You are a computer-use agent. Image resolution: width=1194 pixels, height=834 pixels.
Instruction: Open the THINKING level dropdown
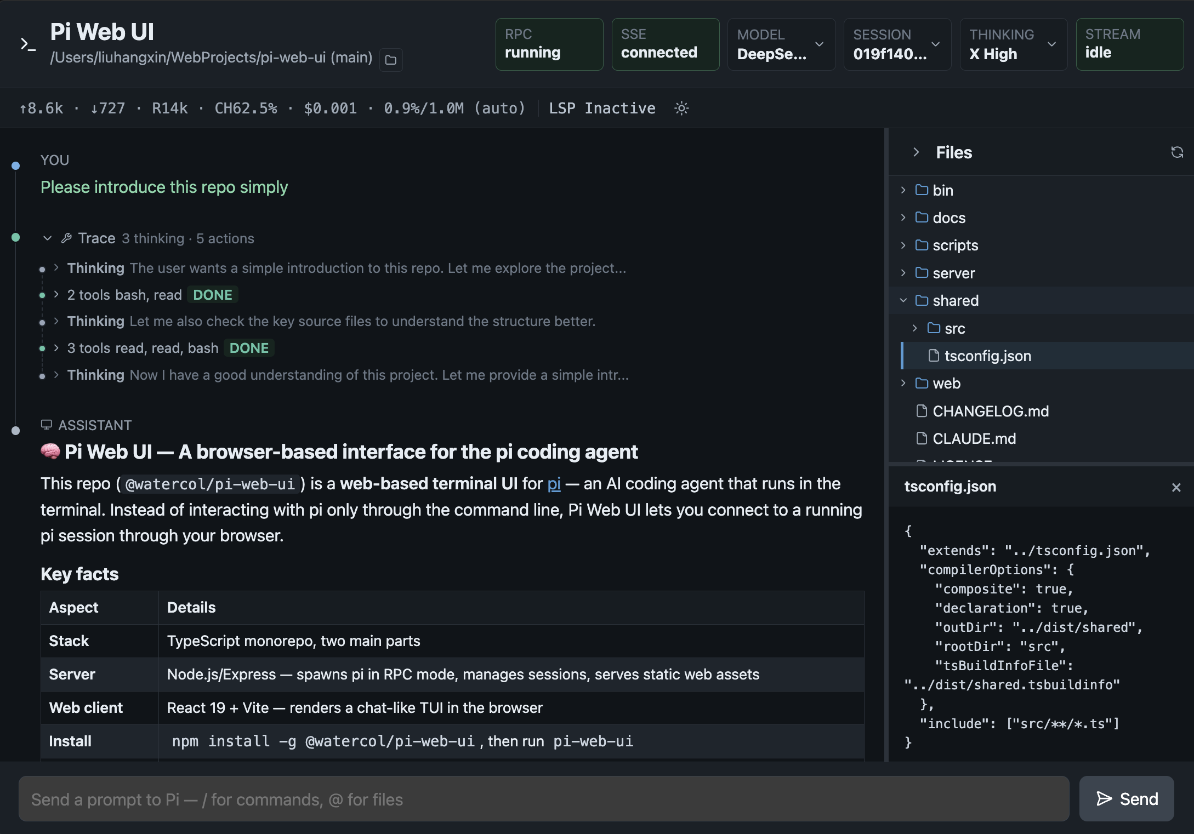1014,44
